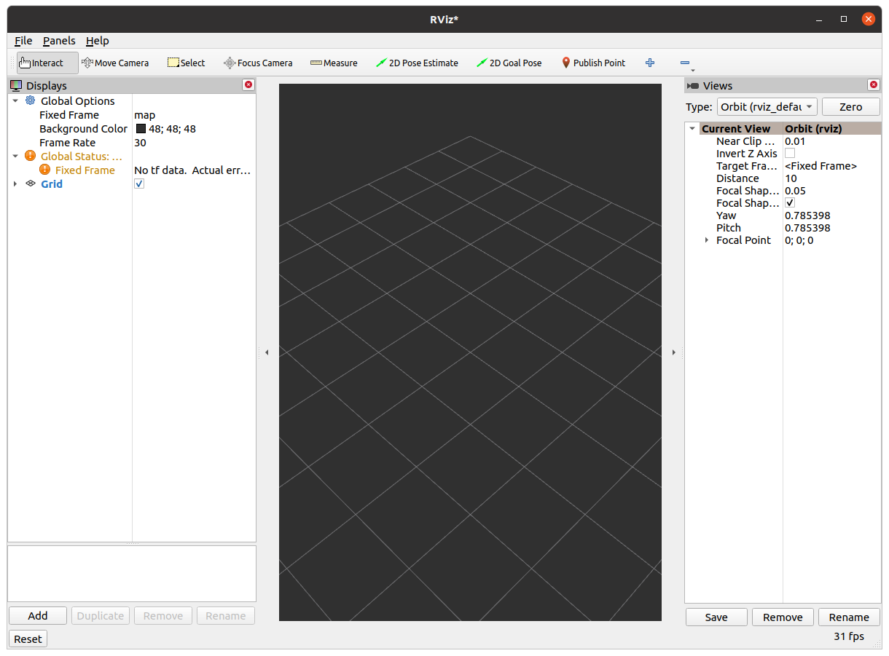Collapse the left Displays panel arrow
The image size is (889, 656).
pyautogui.click(x=267, y=352)
